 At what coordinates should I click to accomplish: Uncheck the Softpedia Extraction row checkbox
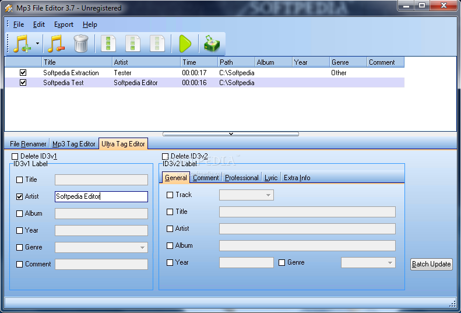click(x=23, y=73)
